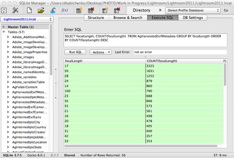234x158 pixels.
Task: Switch to the Browse & Search tab
Action: [128, 18]
